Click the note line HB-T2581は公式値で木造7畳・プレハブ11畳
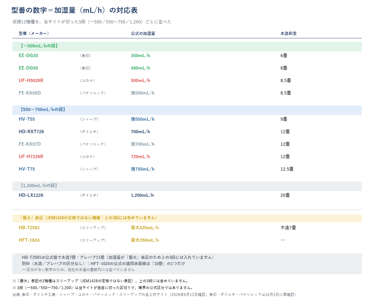The width and height of the screenshot is (374, 305). coord(118,257)
